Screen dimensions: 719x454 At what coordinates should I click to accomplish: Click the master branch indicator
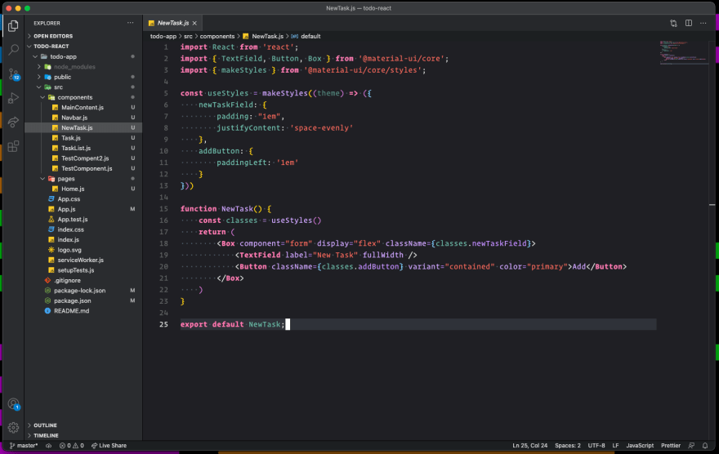click(24, 445)
